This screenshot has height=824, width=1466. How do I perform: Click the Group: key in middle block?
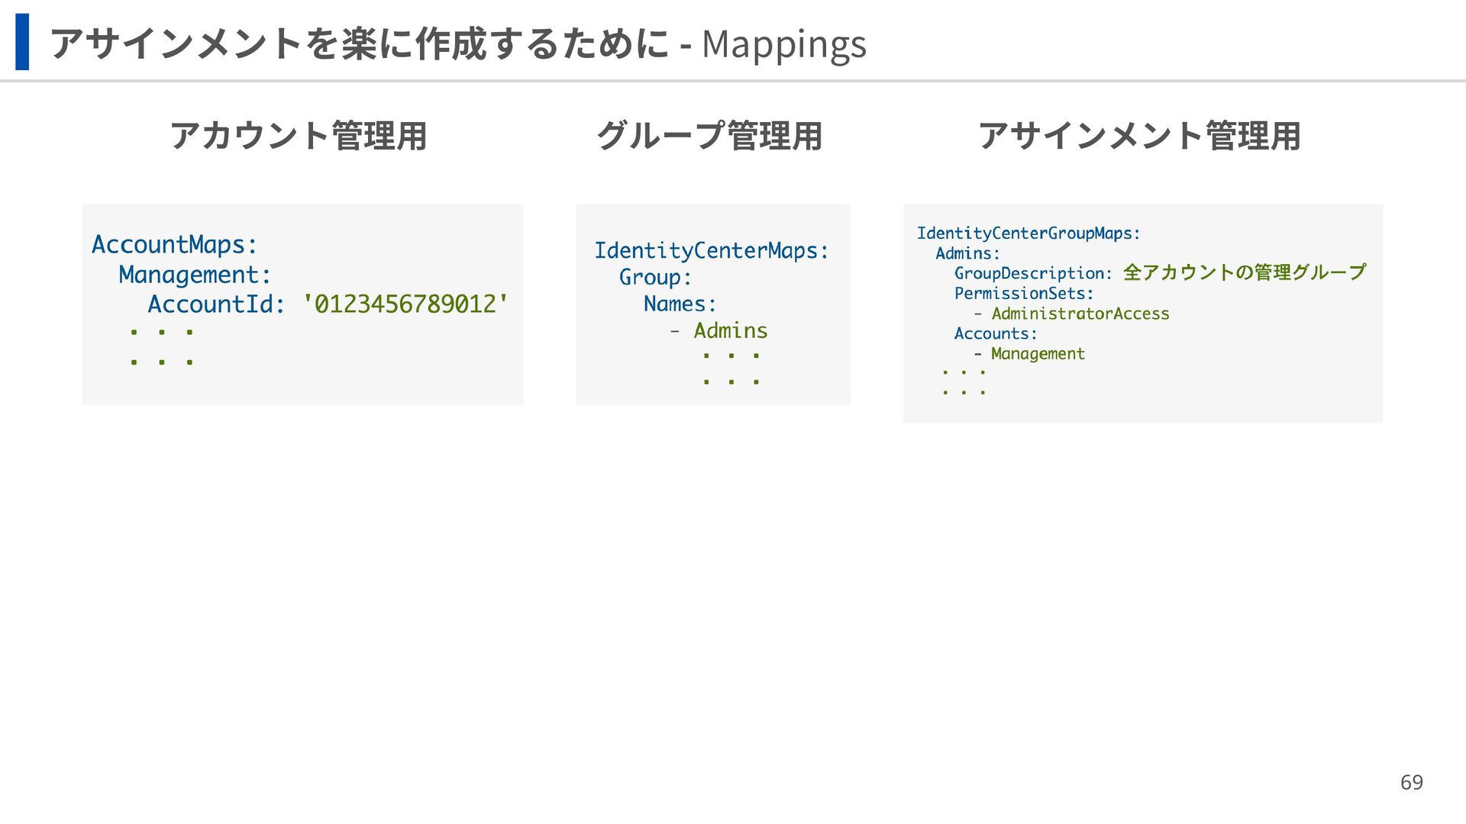click(x=655, y=278)
